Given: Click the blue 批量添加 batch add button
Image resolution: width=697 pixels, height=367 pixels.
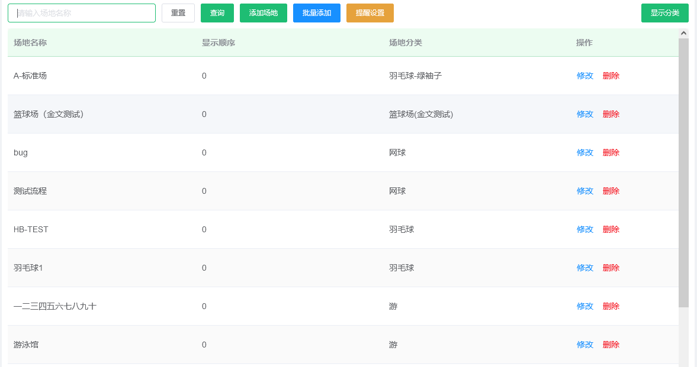Looking at the screenshot, I should [317, 13].
